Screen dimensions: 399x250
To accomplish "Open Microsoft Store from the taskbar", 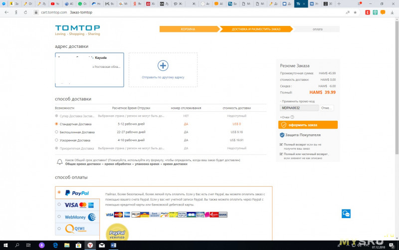I will click(78, 245).
